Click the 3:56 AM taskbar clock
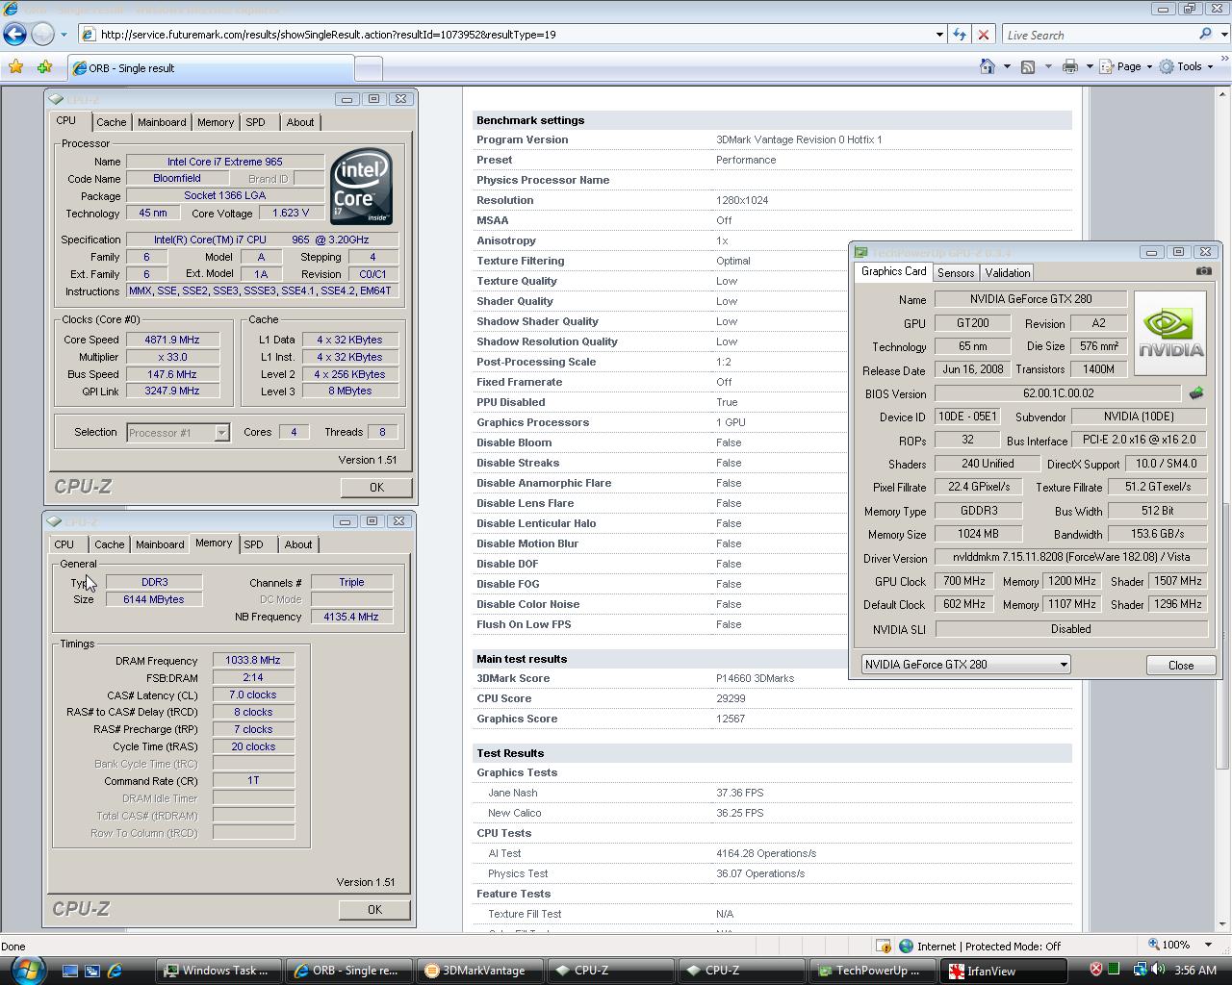The height and width of the screenshot is (985, 1232). [x=1195, y=971]
